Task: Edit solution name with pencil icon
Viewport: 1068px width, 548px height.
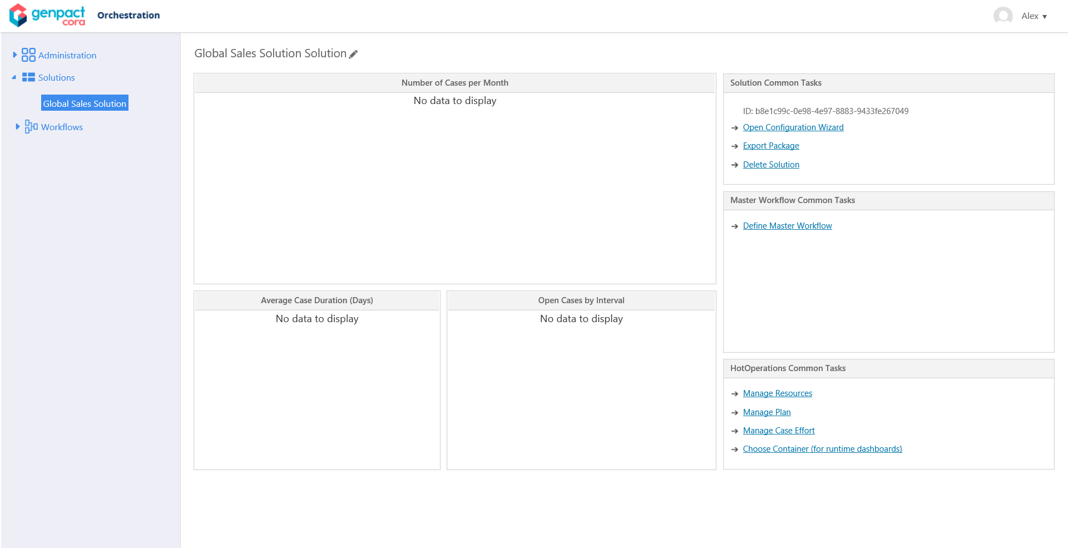Action: pos(353,54)
